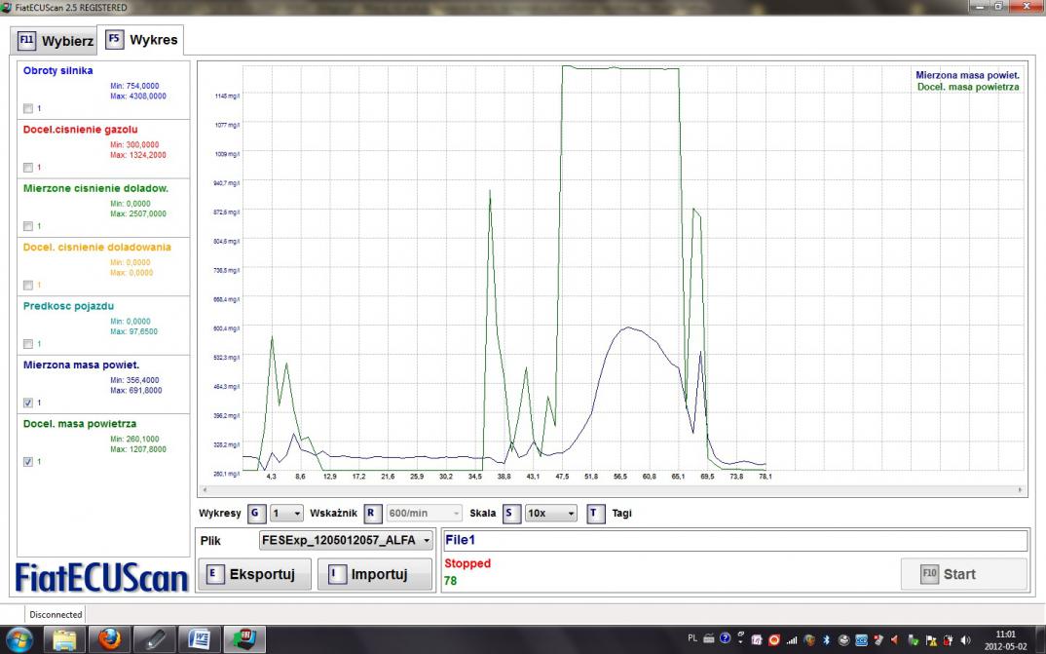Uncheck Mierzona masa powiet. checkbox
Viewport: 1046px width, 654px height.
(x=28, y=403)
